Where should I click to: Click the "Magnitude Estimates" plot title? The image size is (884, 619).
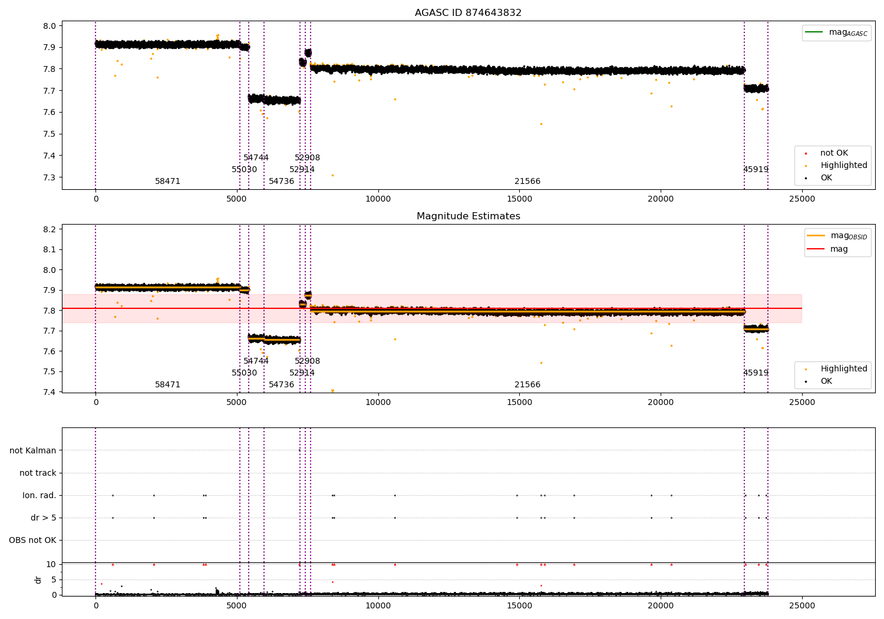point(468,216)
